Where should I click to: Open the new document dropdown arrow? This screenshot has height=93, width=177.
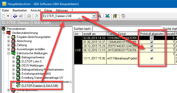8,16
